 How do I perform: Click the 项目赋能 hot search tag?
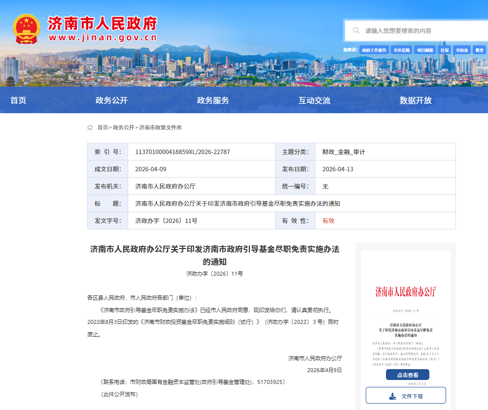click(424, 50)
